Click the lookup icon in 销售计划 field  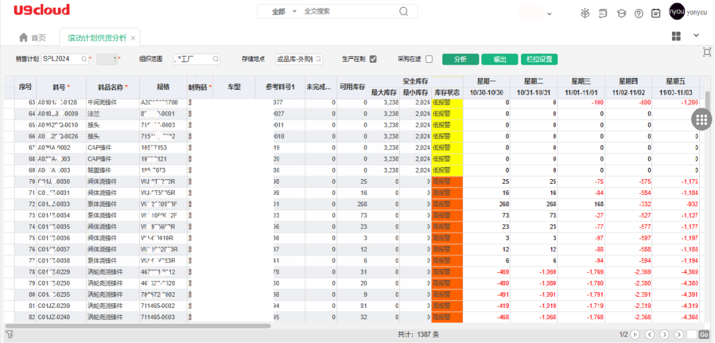[x=84, y=59]
